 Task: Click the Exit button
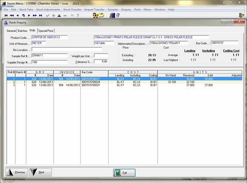pyautogui.click(x=124, y=173)
